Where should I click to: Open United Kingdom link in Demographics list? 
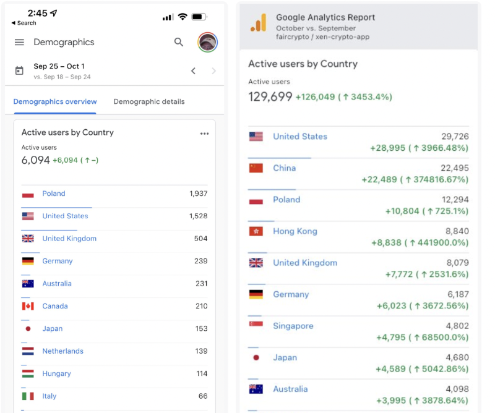tap(69, 239)
